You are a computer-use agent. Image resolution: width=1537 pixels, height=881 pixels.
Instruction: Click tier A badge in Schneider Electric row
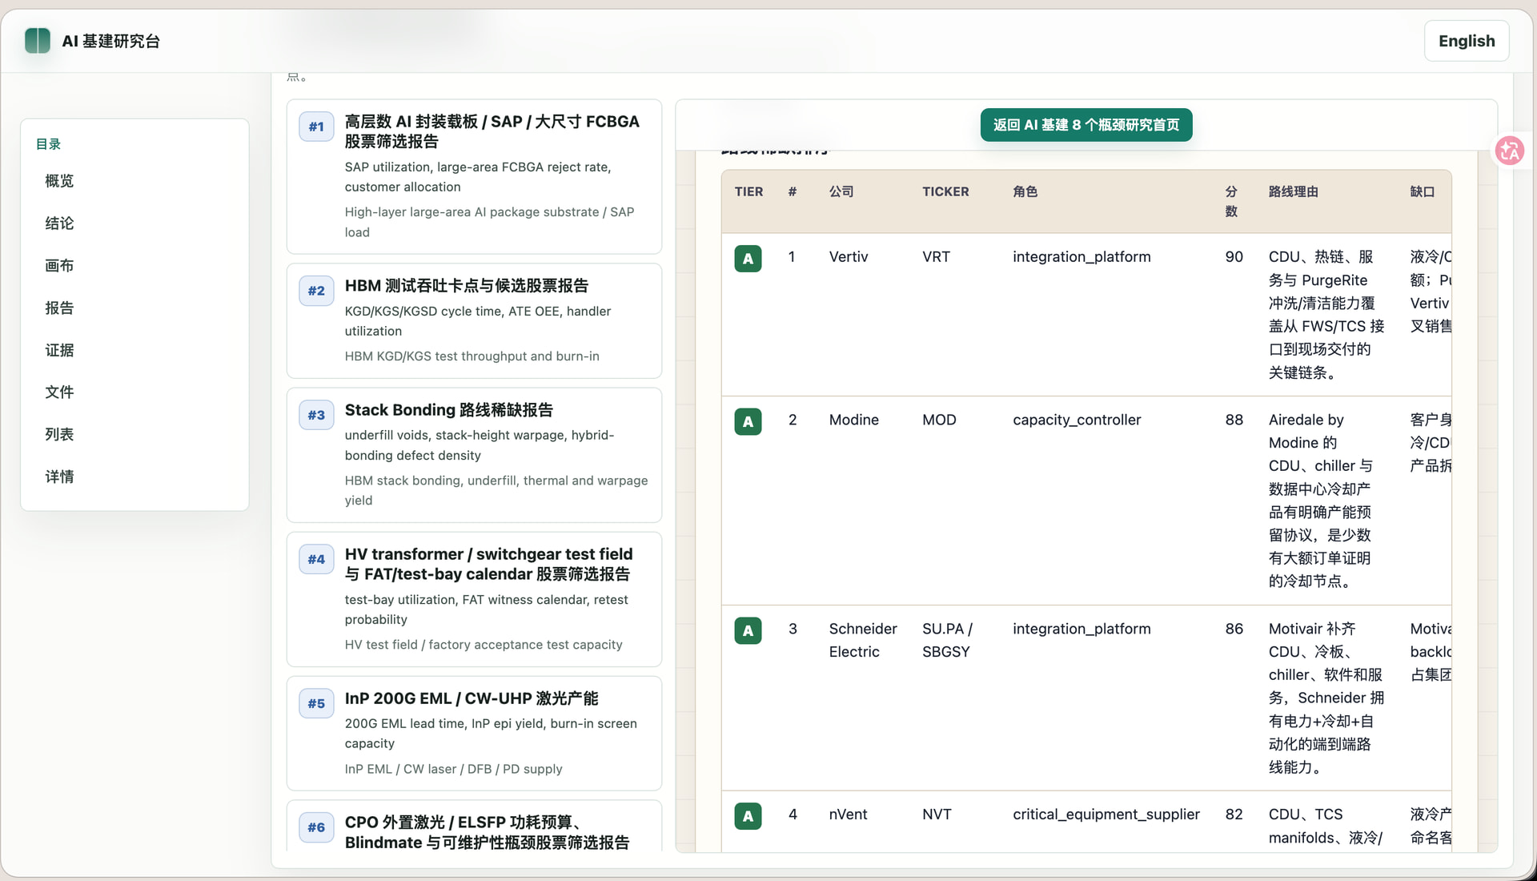coord(748,630)
